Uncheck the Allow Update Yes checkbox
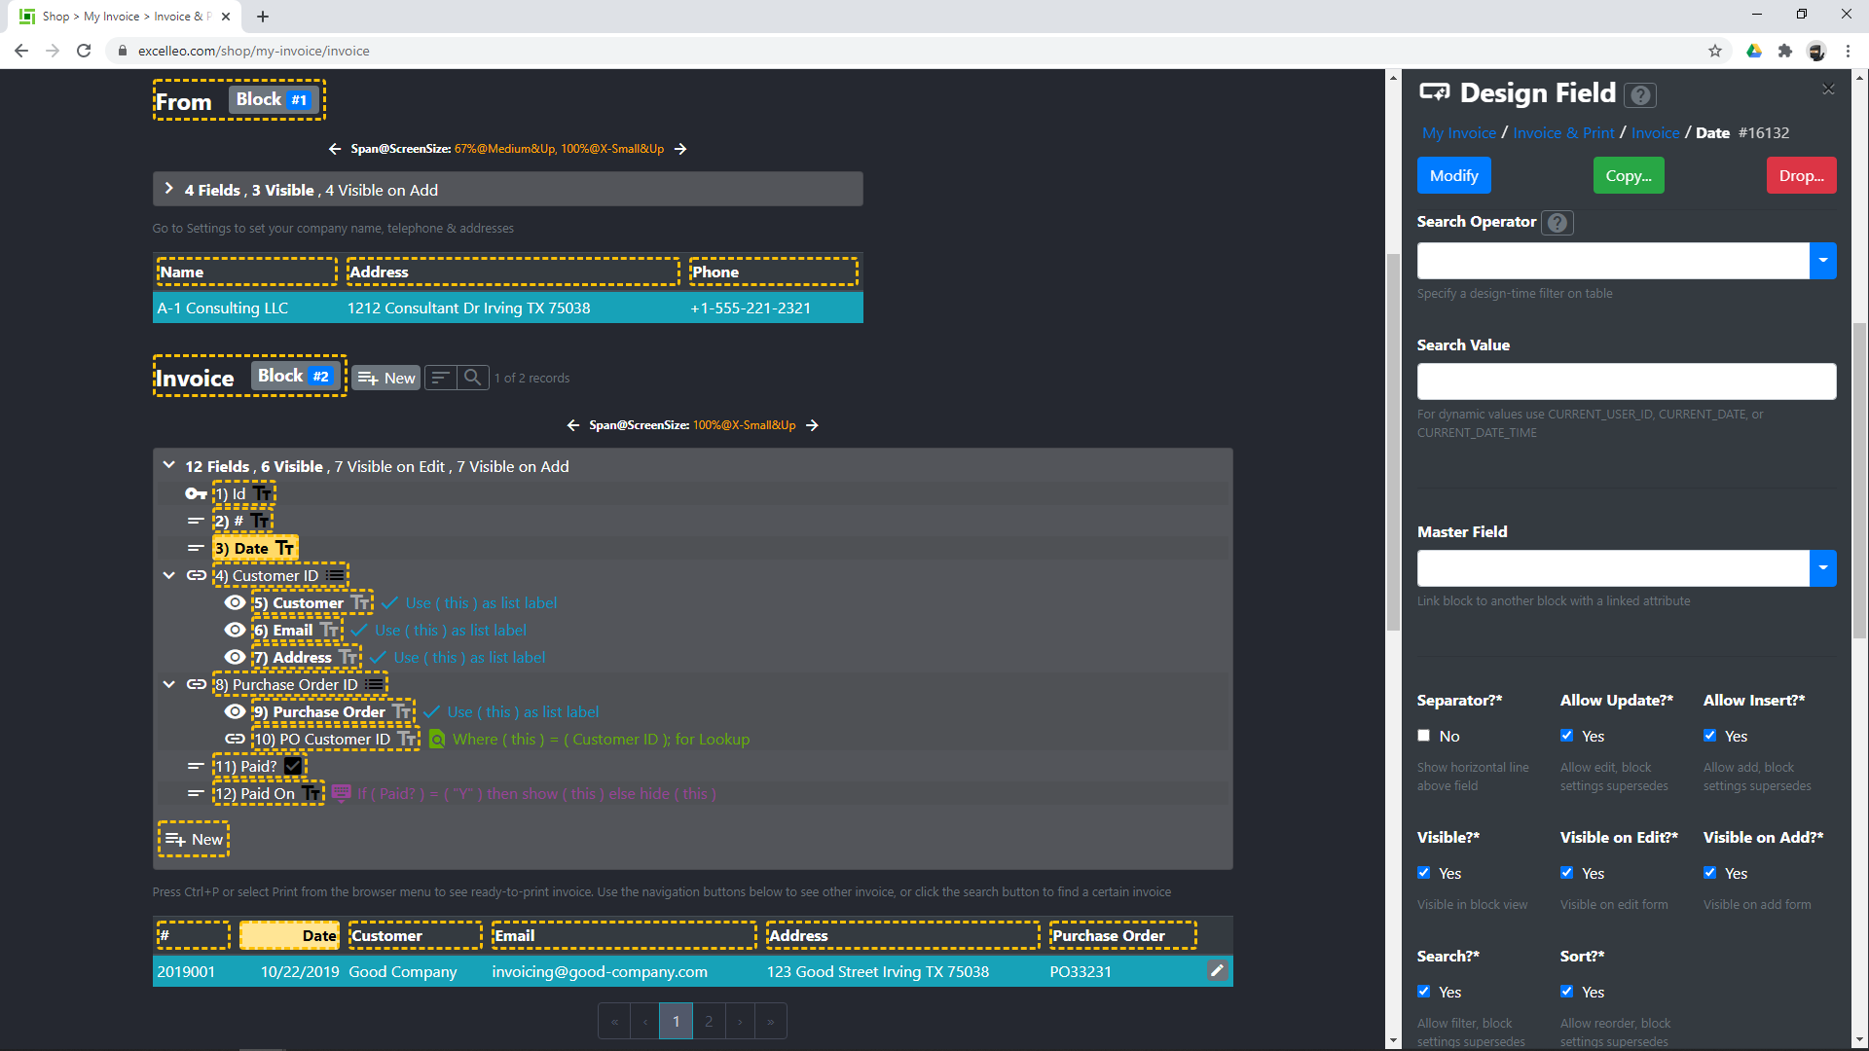Screen dimensions: 1869x1051 (x=1567, y=736)
